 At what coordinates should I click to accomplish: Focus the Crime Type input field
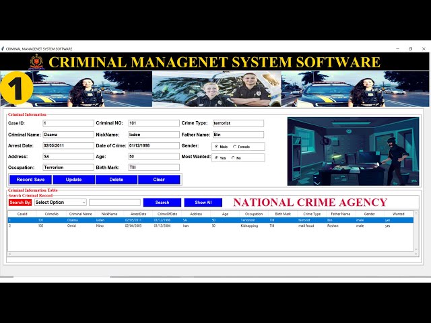(238, 123)
